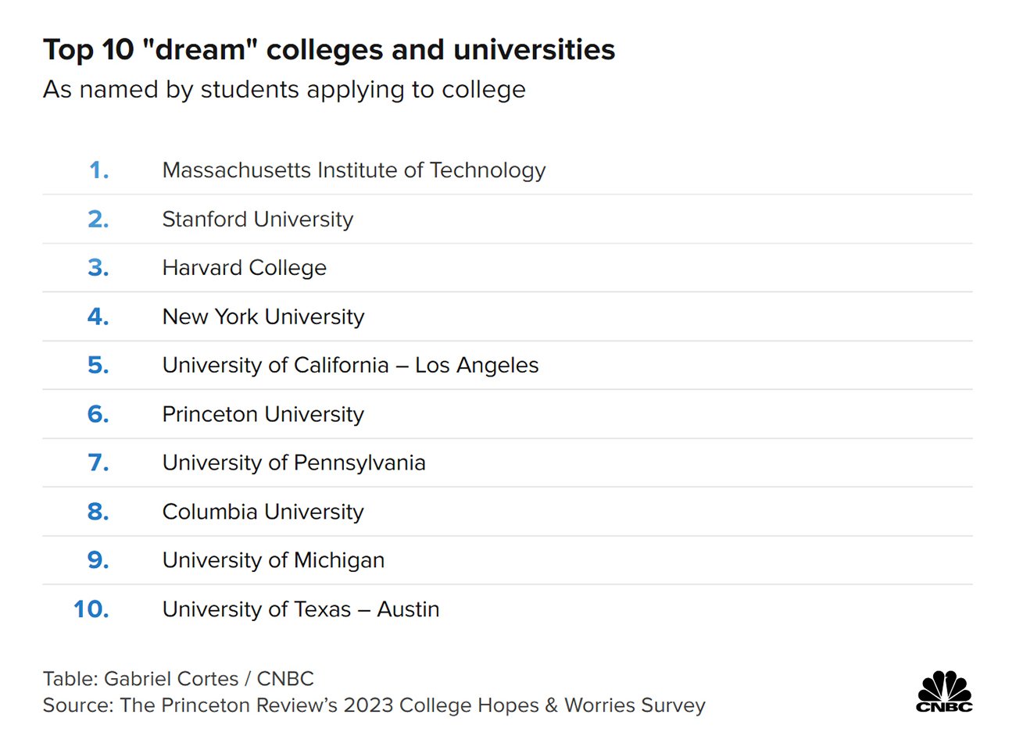Click the Gabriel Cortes / CNBC table credit

[178, 678]
